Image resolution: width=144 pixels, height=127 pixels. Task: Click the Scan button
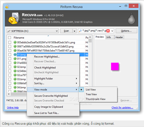[66, 31]
